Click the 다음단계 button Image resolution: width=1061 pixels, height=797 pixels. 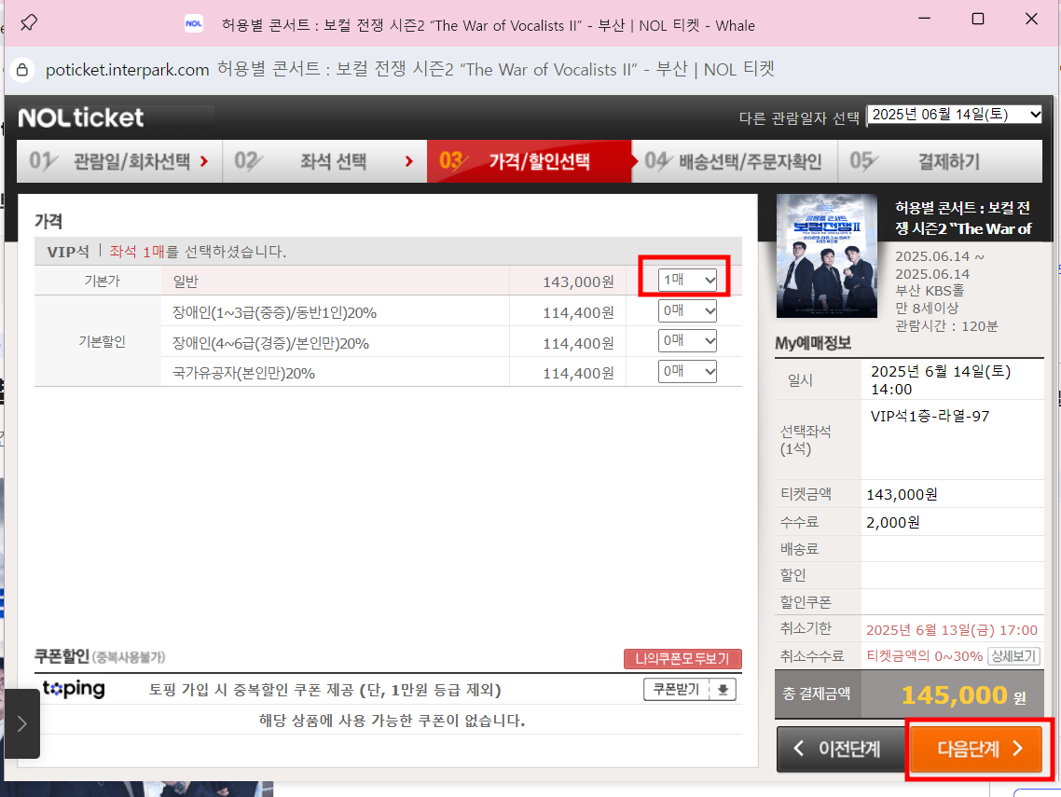[976, 749]
